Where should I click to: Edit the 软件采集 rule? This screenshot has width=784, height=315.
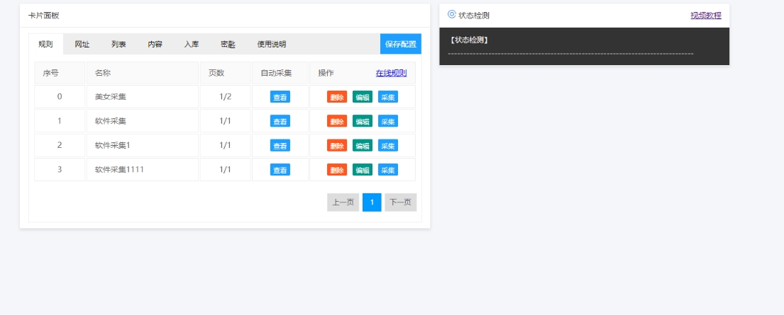point(363,121)
